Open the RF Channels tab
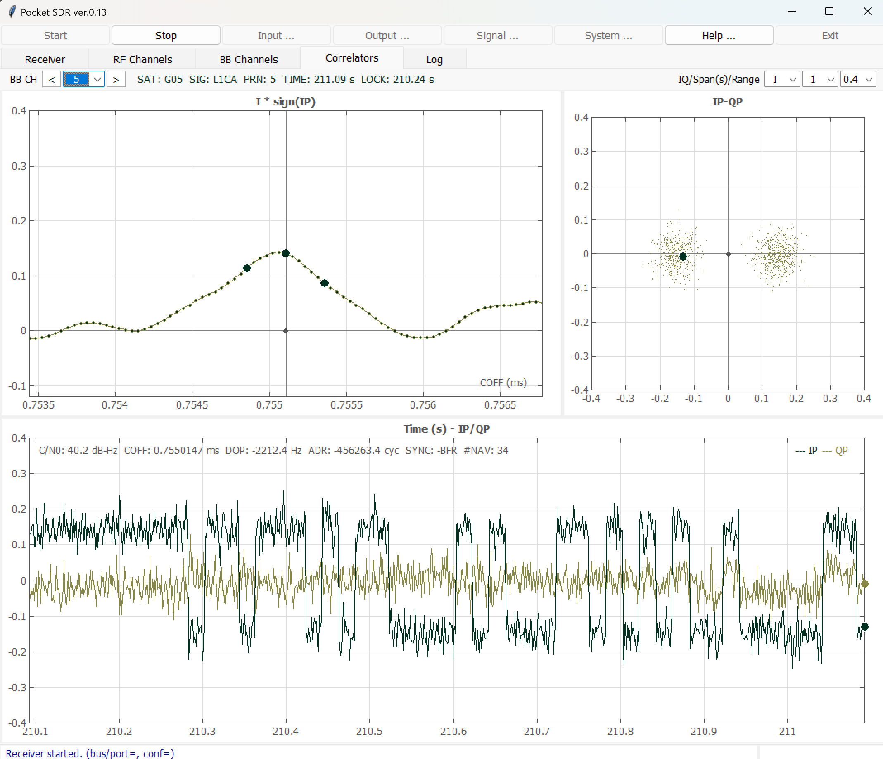Viewport: 883px width, 759px height. 142,59
